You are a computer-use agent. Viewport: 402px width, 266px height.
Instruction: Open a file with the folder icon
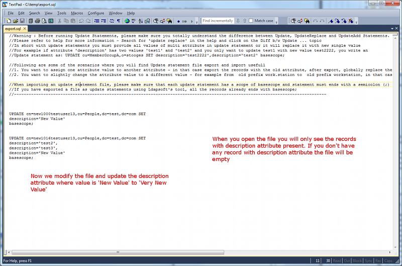(x=16, y=21)
